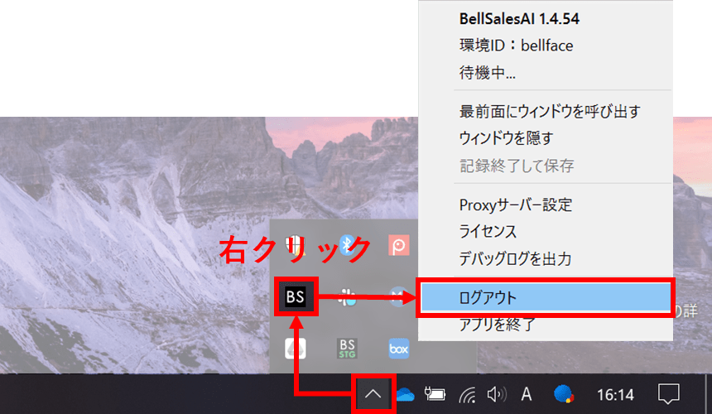The width and height of the screenshot is (712, 414).
Task: Click the battery power icon
Action: point(435,394)
